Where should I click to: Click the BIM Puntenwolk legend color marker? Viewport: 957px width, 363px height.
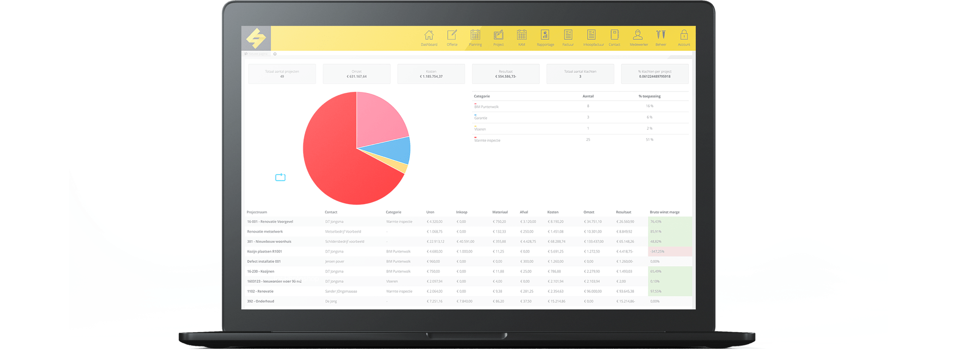click(x=475, y=104)
